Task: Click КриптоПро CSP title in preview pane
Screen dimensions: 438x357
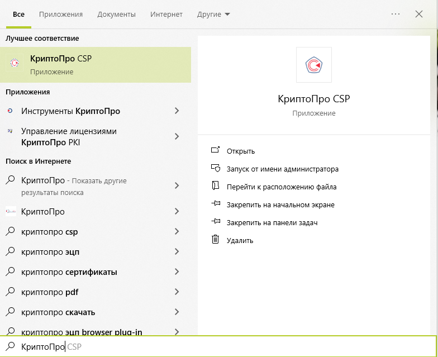Action: pyautogui.click(x=314, y=98)
